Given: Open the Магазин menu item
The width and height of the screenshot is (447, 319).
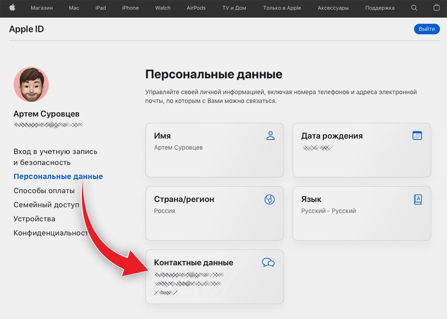Looking at the screenshot, I should 42,8.
